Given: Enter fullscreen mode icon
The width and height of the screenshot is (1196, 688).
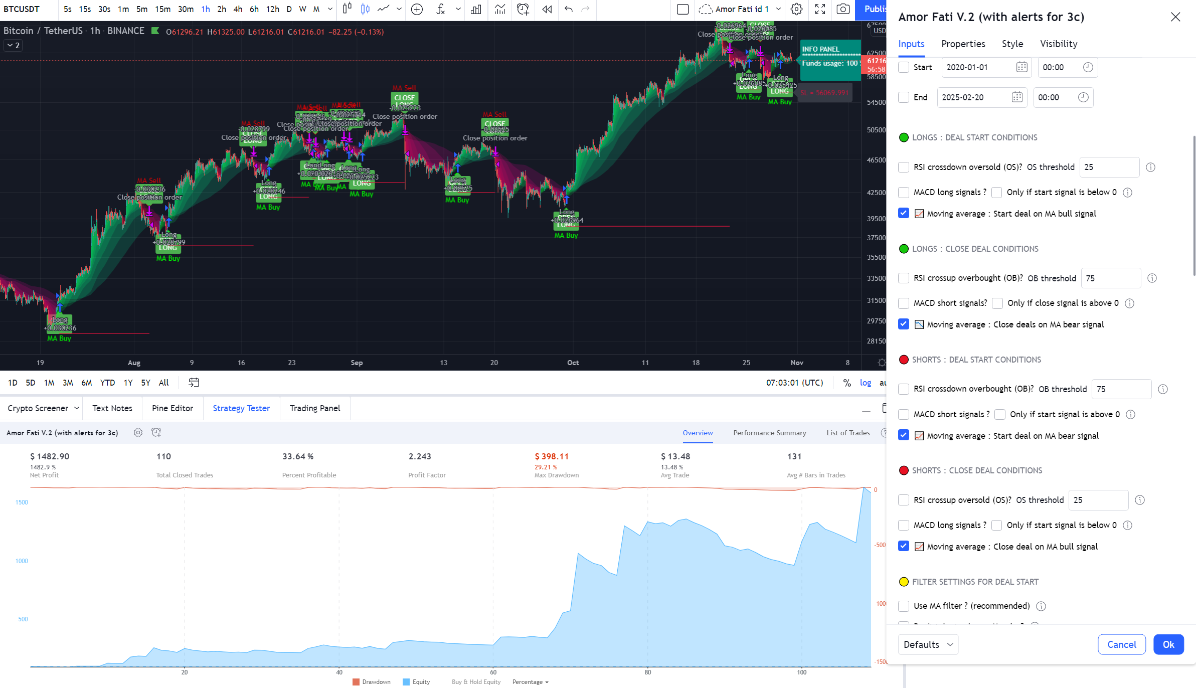Looking at the screenshot, I should coord(820,9).
